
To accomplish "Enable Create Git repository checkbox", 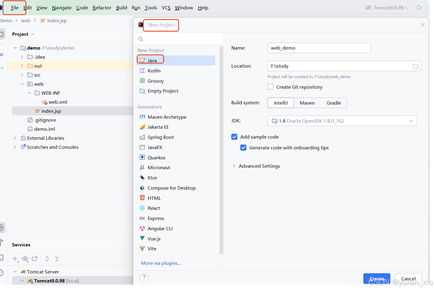I will click(270, 87).
